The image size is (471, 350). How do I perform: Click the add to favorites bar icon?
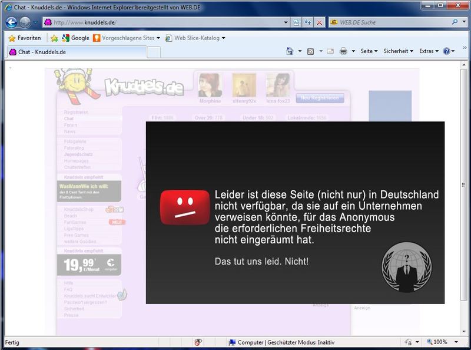[x=54, y=38]
